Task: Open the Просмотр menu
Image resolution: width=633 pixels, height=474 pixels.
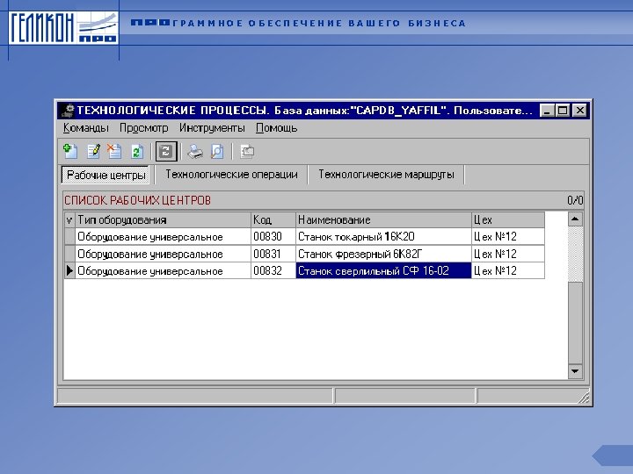Action: (143, 128)
